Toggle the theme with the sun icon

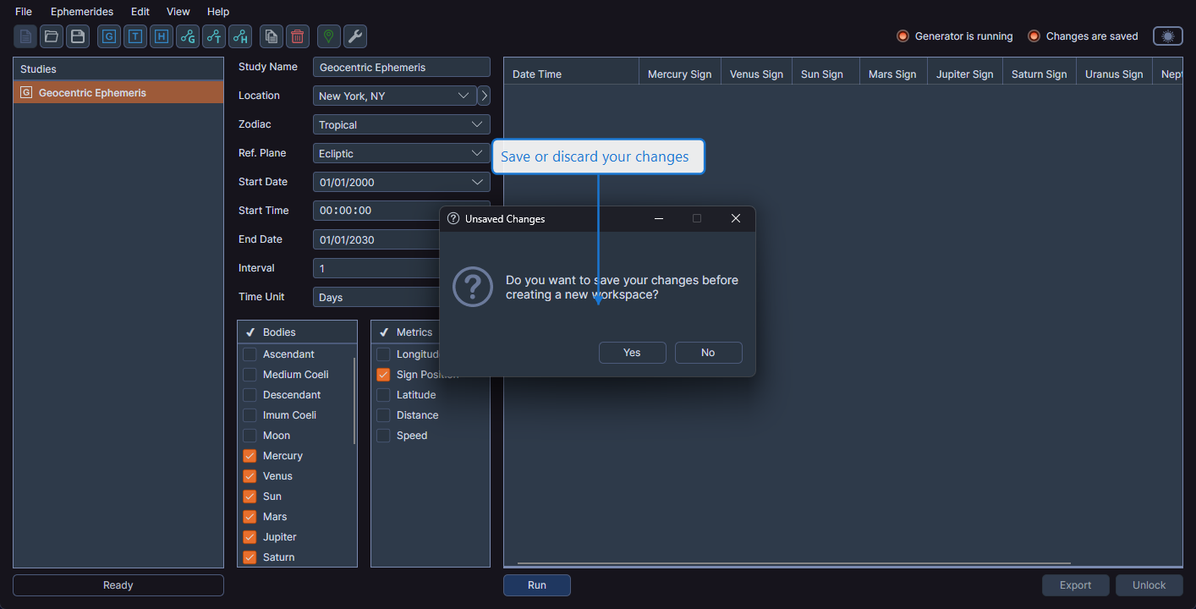pos(1167,36)
